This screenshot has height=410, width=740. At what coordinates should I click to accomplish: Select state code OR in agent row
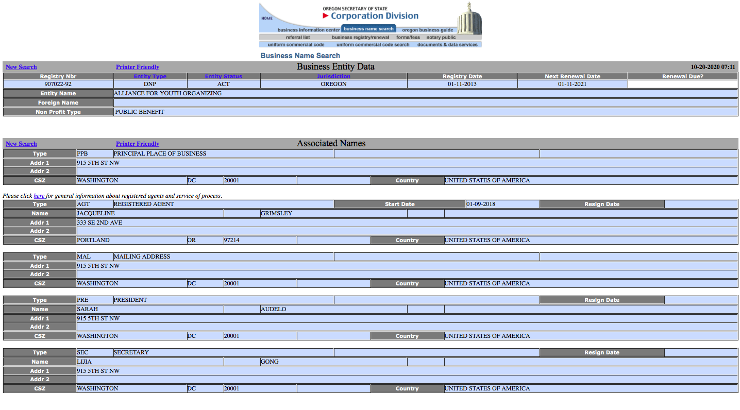[x=192, y=240]
